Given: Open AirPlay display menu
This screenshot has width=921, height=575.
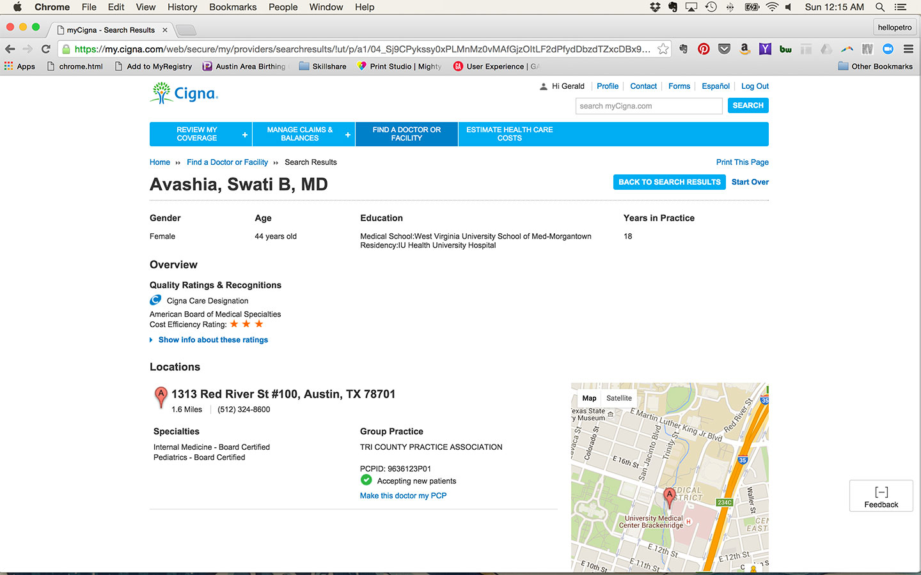Looking at the screenshot, I should point(691,7).
